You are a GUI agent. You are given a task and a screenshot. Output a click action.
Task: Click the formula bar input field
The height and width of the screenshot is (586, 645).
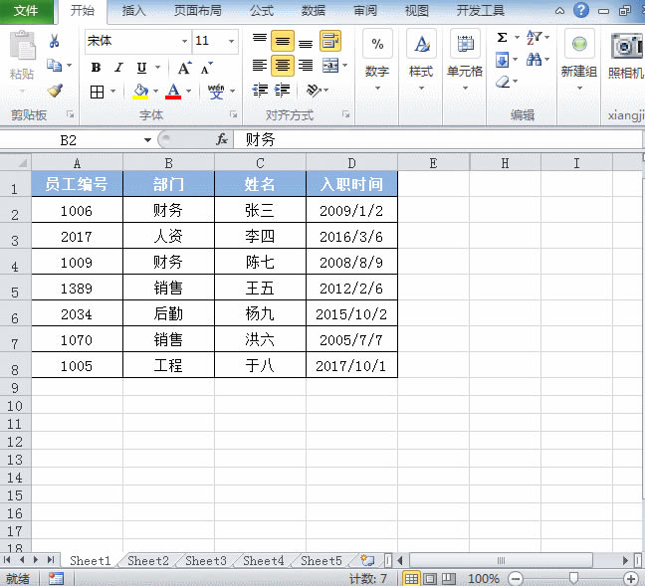coord(437,140)
